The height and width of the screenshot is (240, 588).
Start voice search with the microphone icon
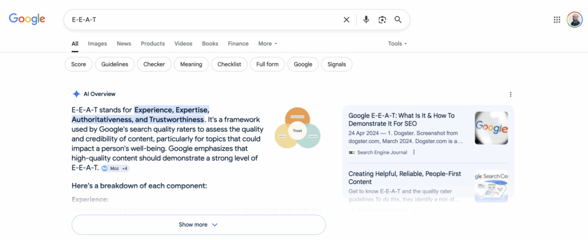[366, 20]
